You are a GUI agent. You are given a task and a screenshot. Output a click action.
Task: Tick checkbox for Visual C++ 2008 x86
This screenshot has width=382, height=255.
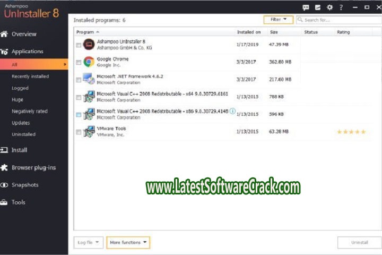[x=79, y=115]
